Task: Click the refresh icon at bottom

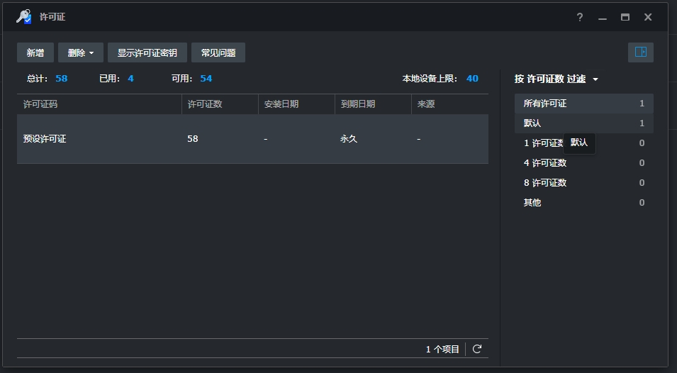Action: pos(477,349)
